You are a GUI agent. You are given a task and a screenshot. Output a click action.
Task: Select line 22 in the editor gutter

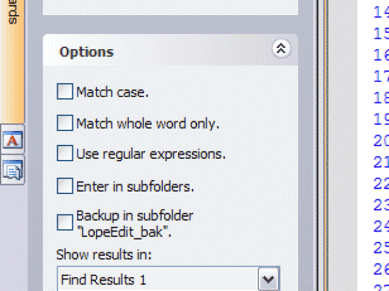(x=381, y=184)
